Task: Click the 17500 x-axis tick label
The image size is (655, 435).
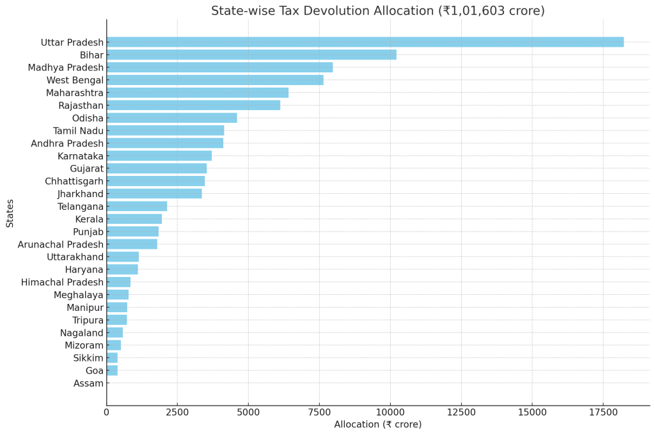Action: pos(603,413)
